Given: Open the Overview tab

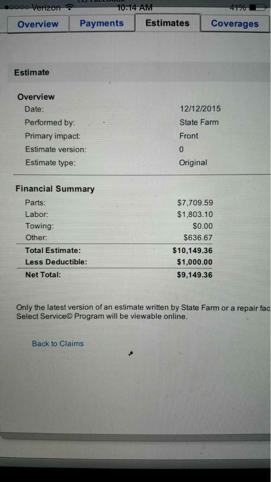Looking at the screenshot, I should (38, 24).
